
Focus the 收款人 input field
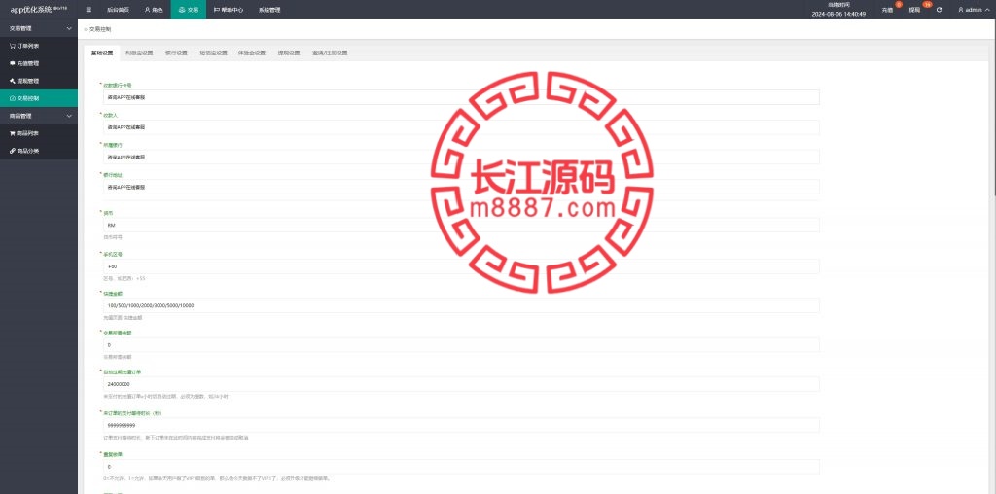tap(461, 127)
